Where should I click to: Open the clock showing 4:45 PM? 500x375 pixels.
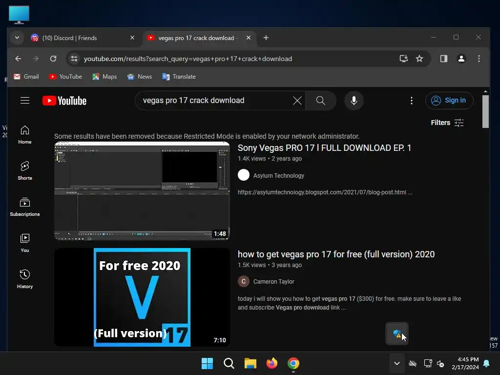click(465, 363)
